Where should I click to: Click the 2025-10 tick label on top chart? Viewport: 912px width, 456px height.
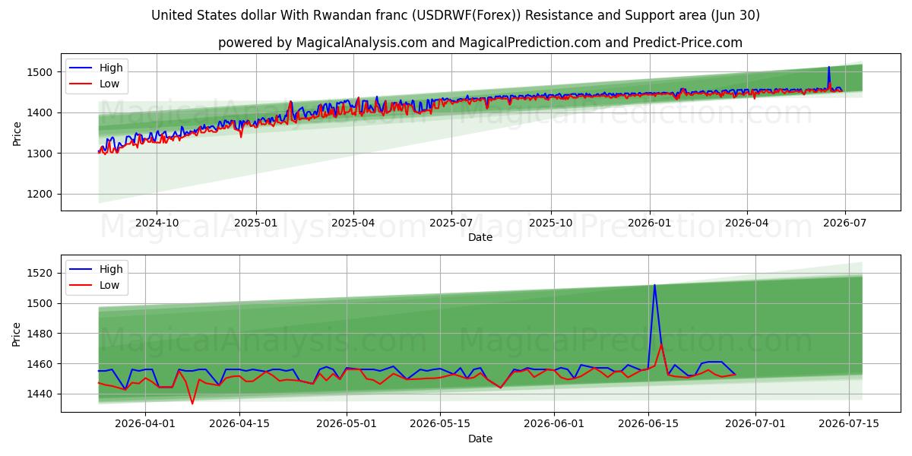[x=551, y=223]
